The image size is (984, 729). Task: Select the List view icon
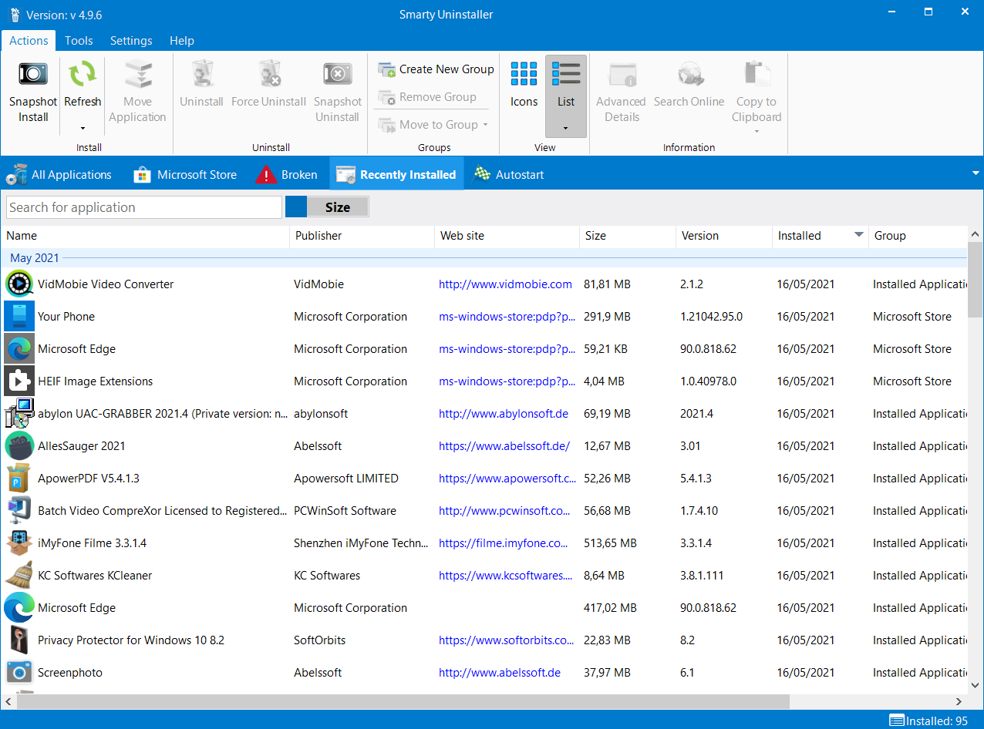566,74
